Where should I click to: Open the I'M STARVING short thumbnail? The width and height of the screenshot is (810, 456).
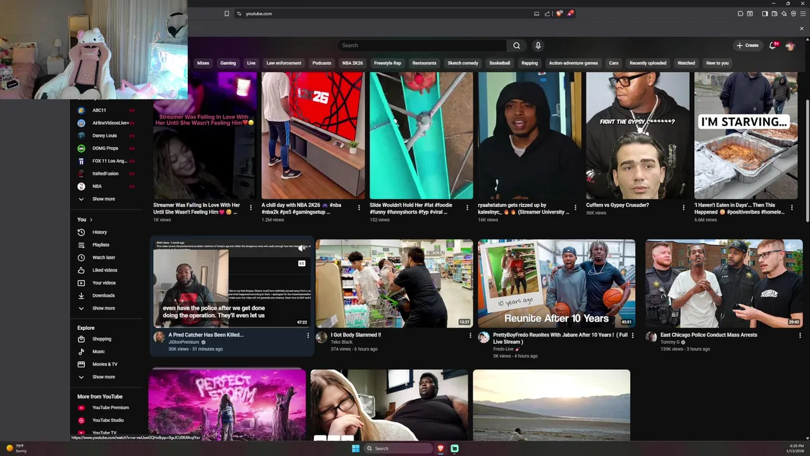click(x=745, y=136)
